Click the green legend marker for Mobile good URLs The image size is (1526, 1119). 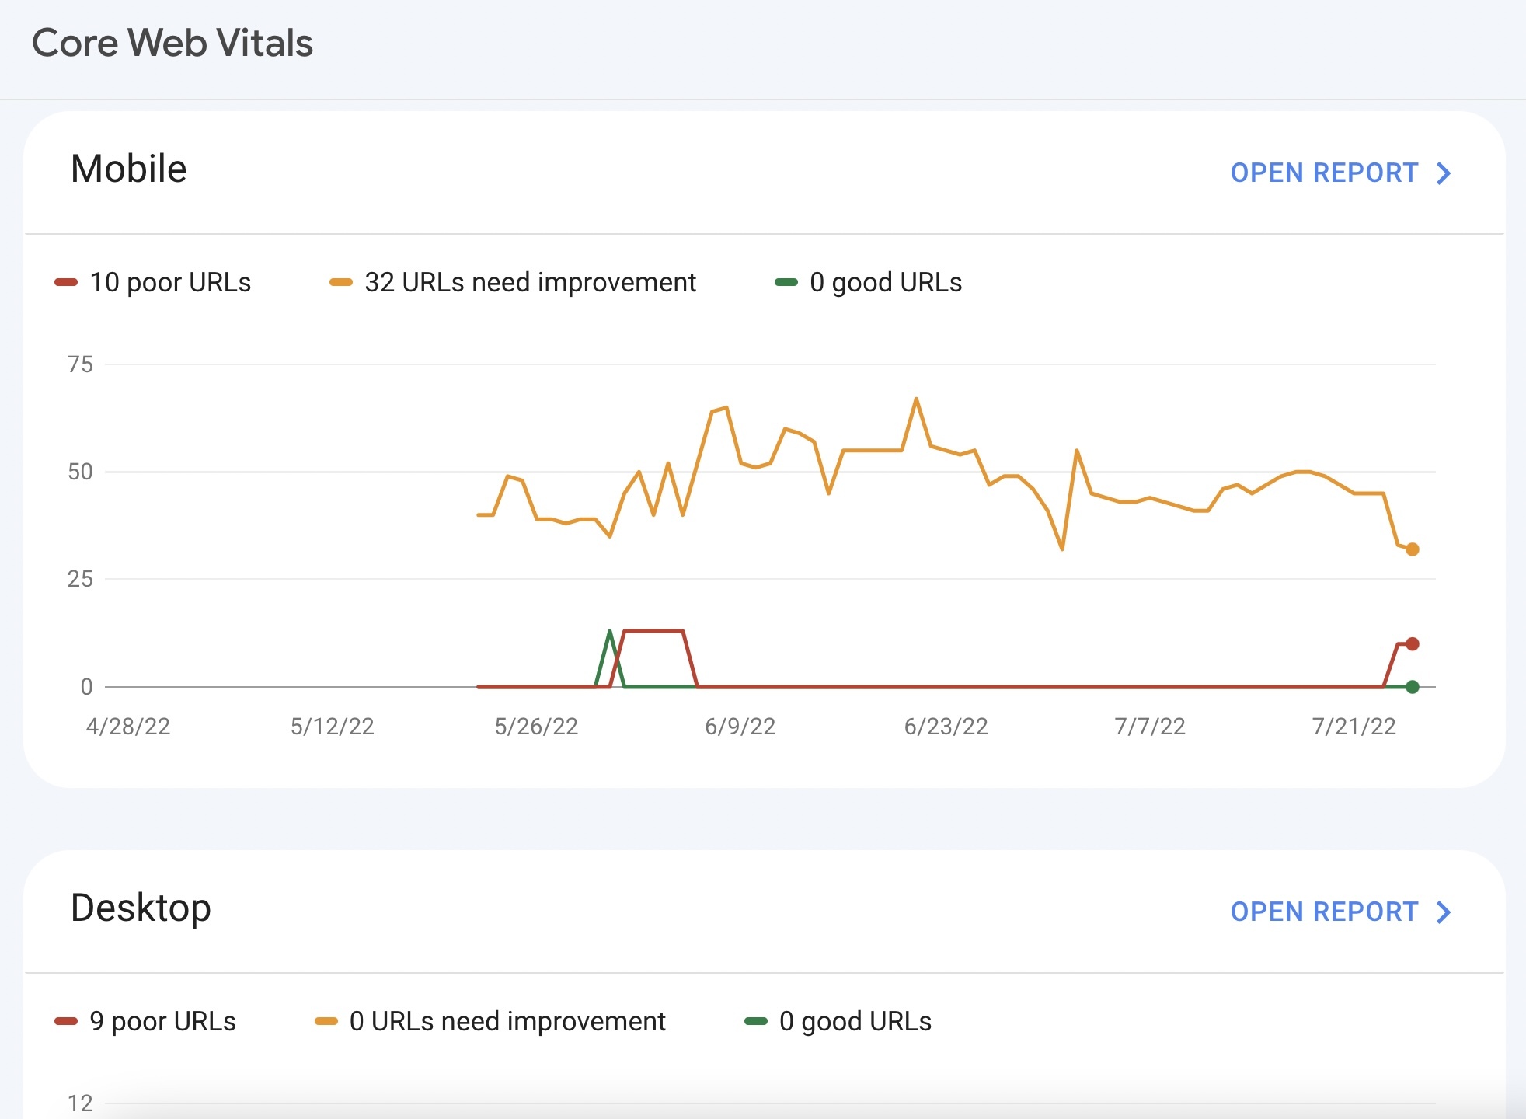787,282
